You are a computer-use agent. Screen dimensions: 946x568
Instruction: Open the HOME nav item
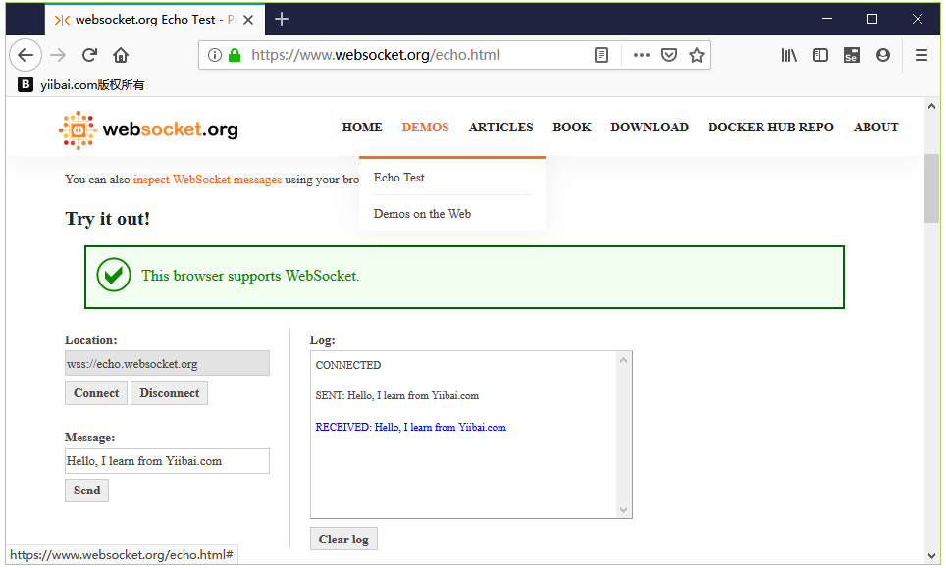(362, 128)
